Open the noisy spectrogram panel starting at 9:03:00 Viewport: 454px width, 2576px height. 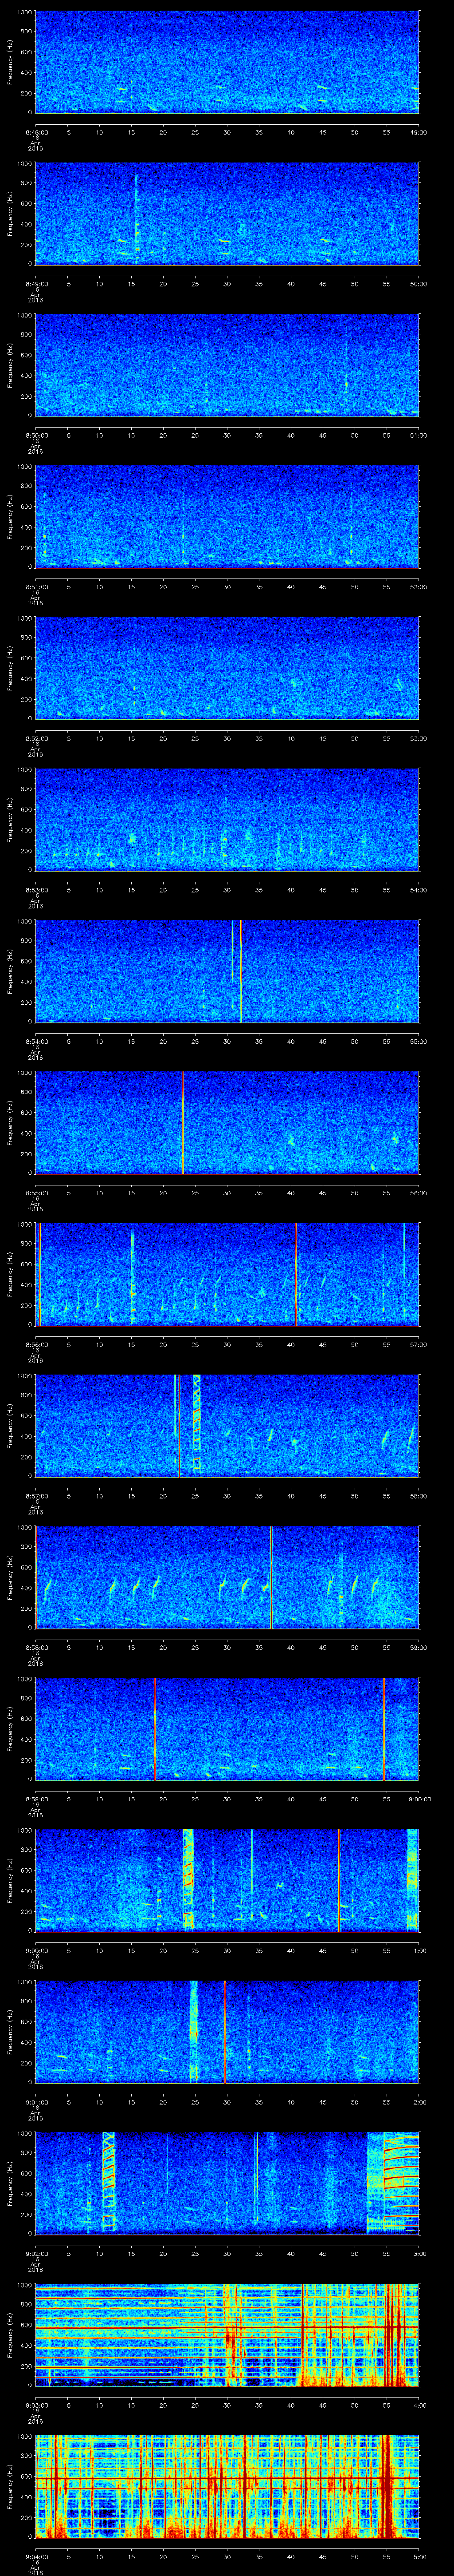(227, 2334)
